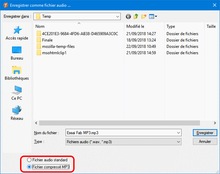Sort by Modifié le column header

click(x=144, y=26)
